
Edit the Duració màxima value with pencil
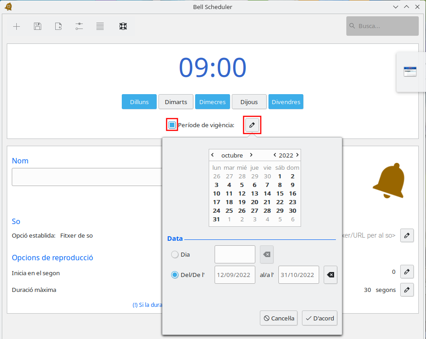coord(407,290)
